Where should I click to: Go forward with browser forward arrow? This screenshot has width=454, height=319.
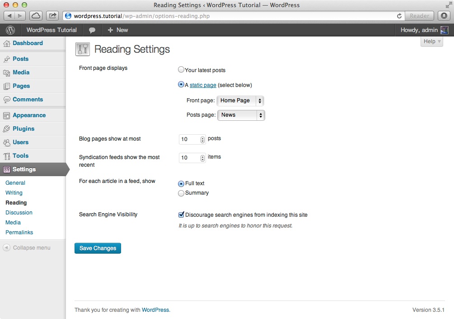20,16
